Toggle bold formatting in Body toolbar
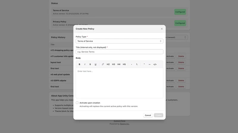 [x=79, y=64]
